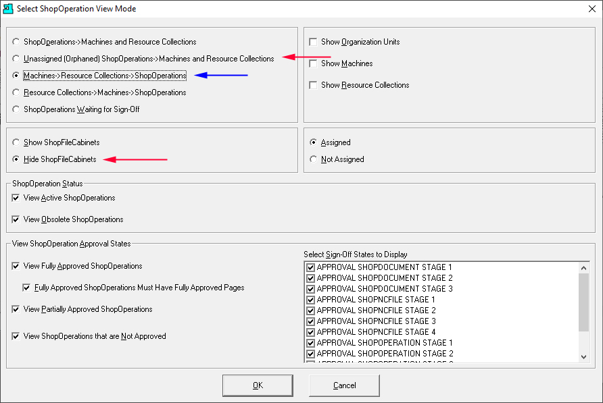Enable Show Machines checkbox
This screenshot has width=603, height=403.
[313, 63]
